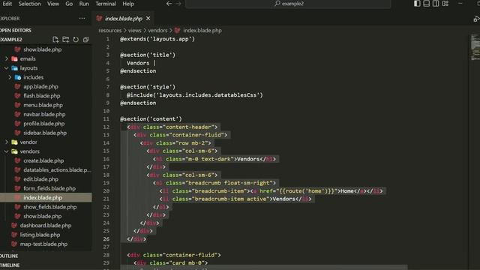Screen dimensions: 480x270
Task: Open map-test.blade.php in explorer
Action: coord(43,244)
